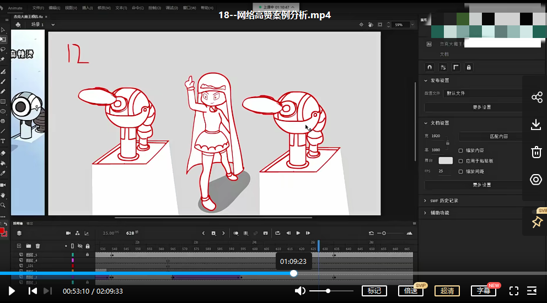Mute the video player volume
The width and height of the screenshot is (547, 303).
[300, 291]
